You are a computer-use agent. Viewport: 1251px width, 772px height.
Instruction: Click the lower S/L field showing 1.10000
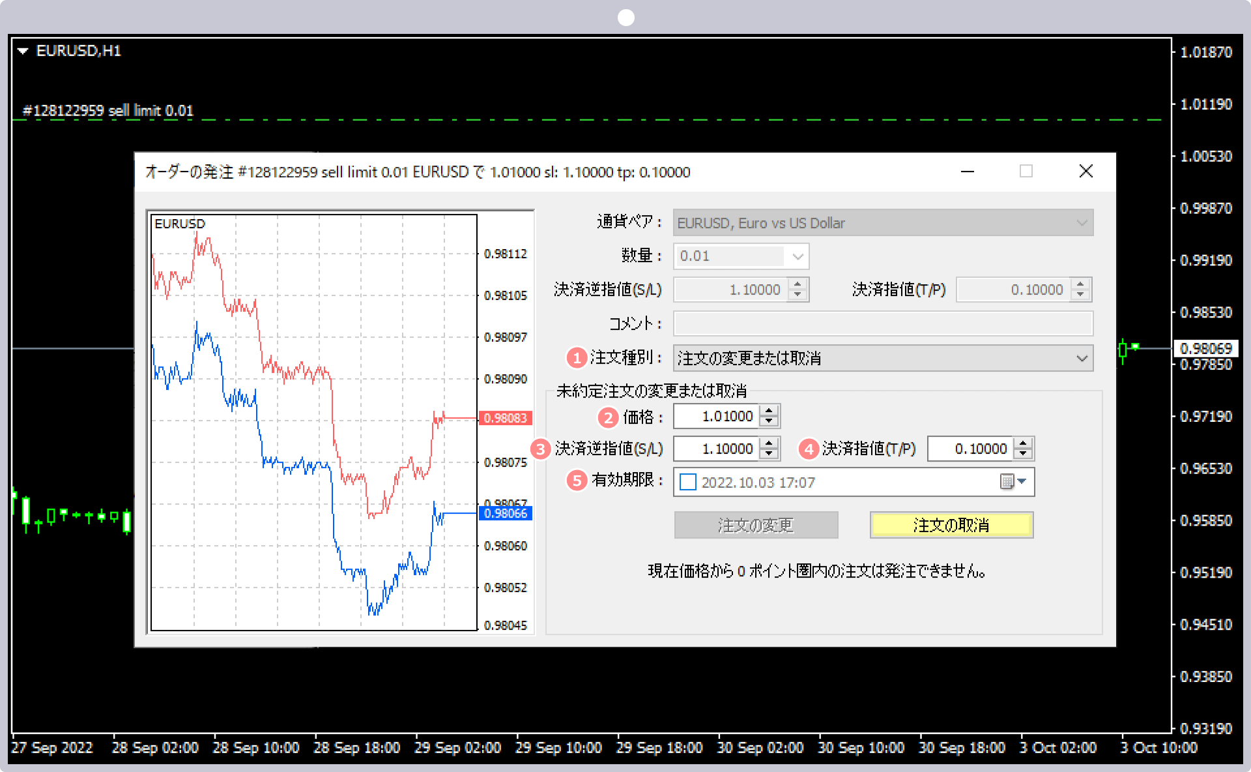(x=717, y=449)
